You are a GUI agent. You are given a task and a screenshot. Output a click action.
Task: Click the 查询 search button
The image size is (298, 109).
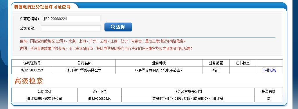tap(118, 27)
